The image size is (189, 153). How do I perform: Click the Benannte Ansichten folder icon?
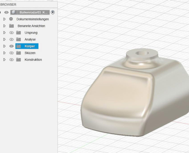11,26
